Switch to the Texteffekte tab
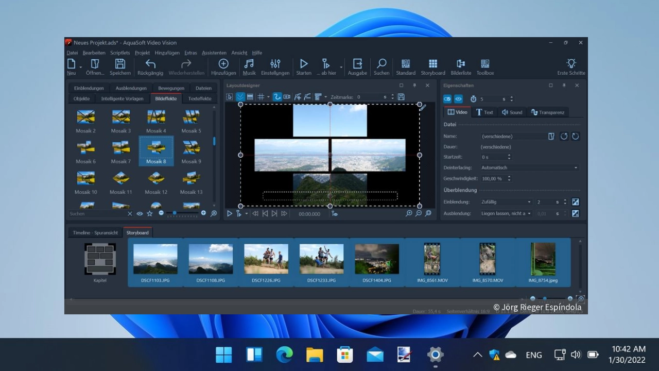Viewport: 659px width, 371px height. click(200, 98)
